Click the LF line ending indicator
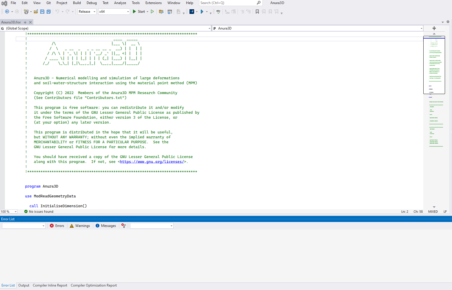Viewport: 452px width, 290px height. tap(445, 212)
